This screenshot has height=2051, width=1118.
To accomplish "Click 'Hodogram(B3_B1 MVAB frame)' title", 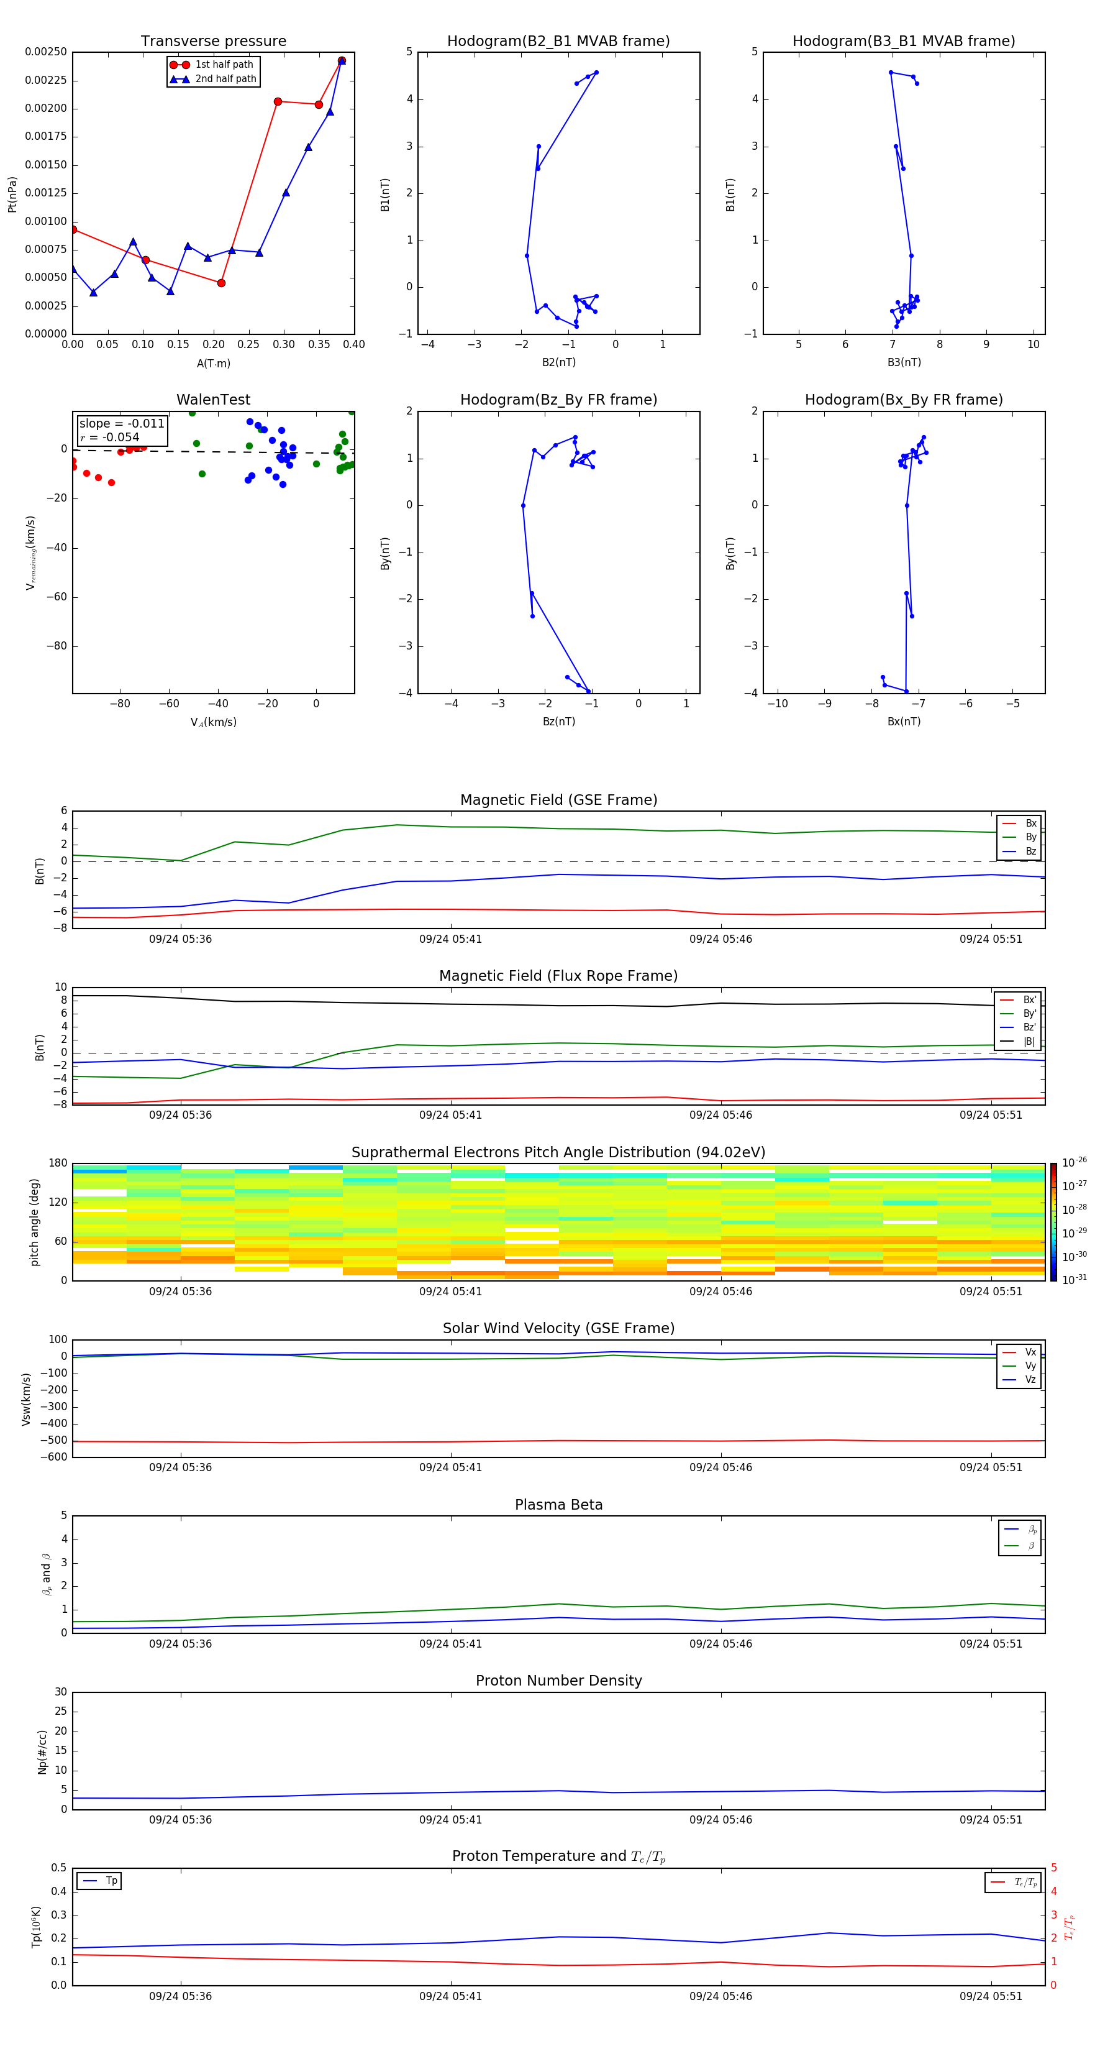I will point(904,42).
